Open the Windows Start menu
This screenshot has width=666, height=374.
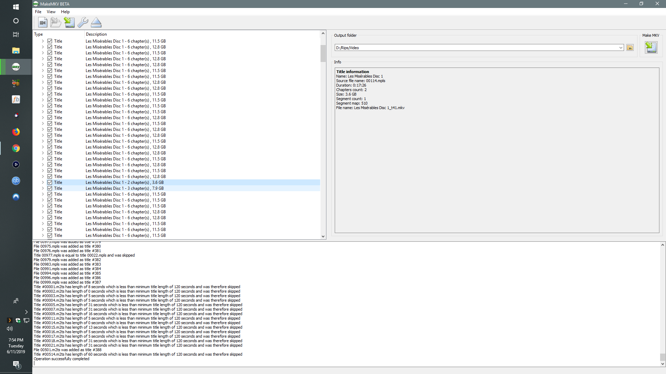point(16,7)
